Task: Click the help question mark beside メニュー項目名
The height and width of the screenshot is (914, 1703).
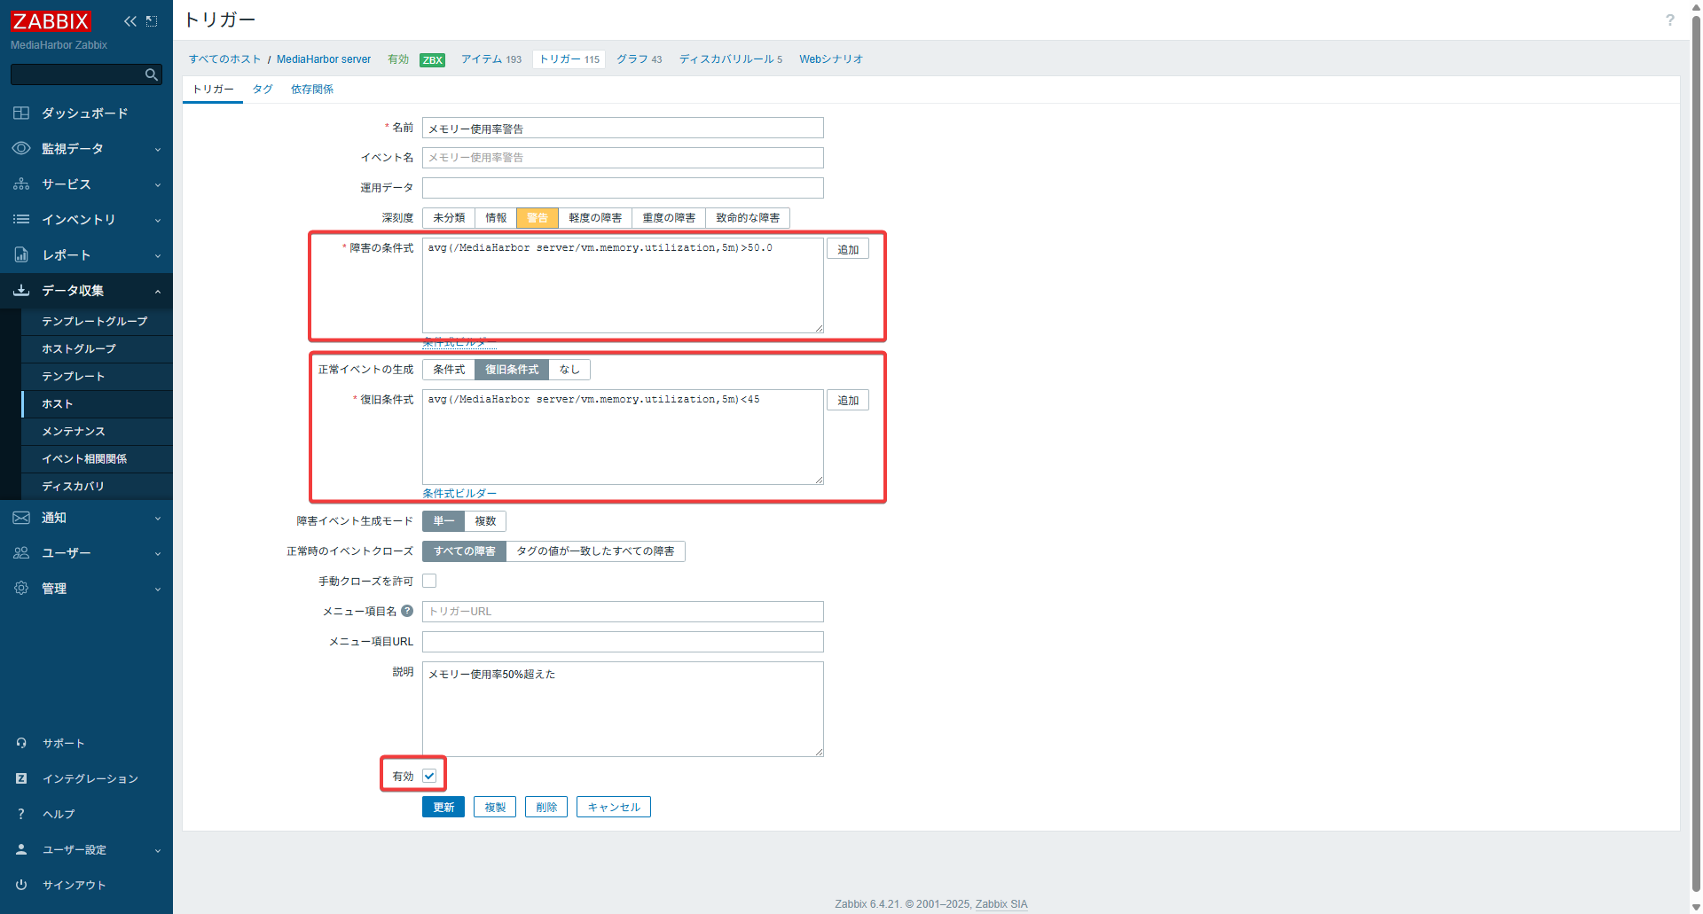Action: pos(407,611)
